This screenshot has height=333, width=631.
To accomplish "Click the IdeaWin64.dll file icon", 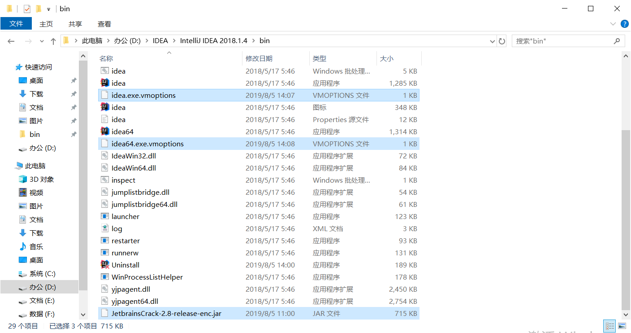I will click(x=104, y=168).
